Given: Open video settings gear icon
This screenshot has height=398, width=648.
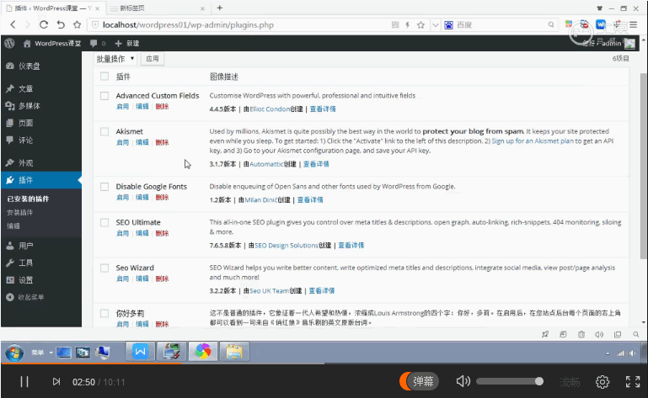Looking at the screenshot, I should pos(602,382).
